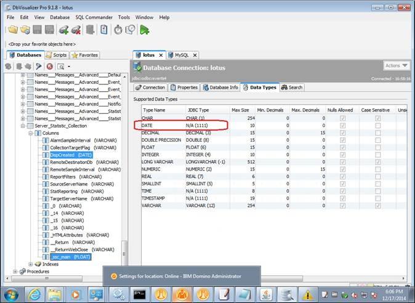Open the command prompt taskbar icon
The height and width of the screenshot is (303, 415).
(139, 294)
